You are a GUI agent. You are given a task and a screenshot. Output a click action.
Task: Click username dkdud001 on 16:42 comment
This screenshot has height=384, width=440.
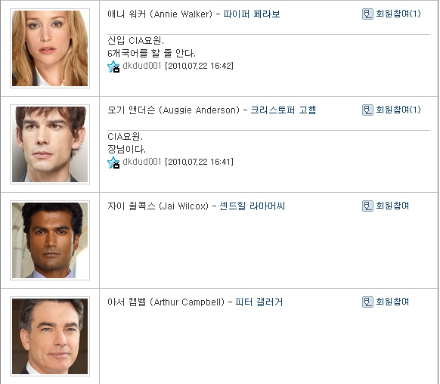click(142, 66)
